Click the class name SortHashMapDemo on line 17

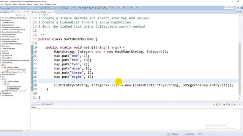point(79,39)
